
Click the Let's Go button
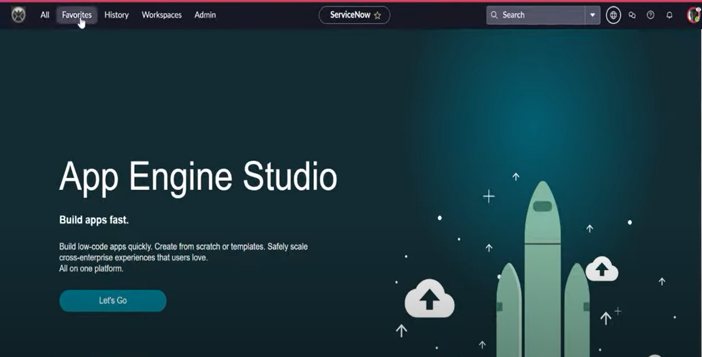click(x=113, y=301)
